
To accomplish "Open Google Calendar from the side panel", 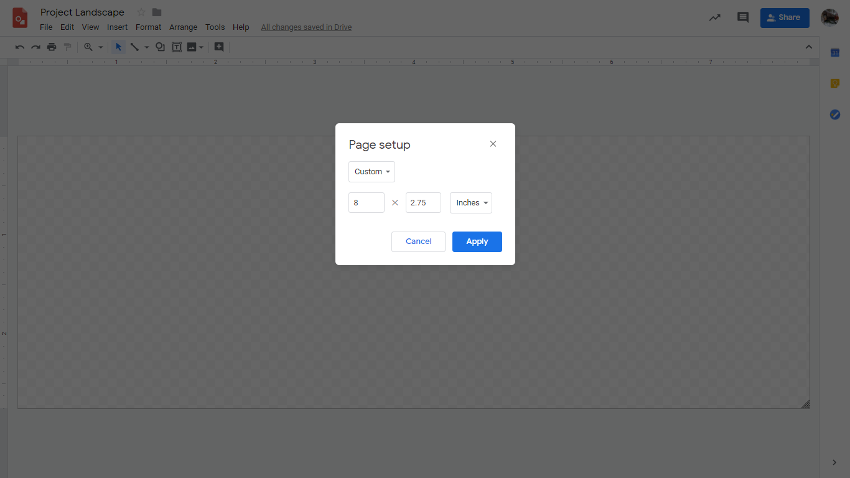I will pos(834,52).
